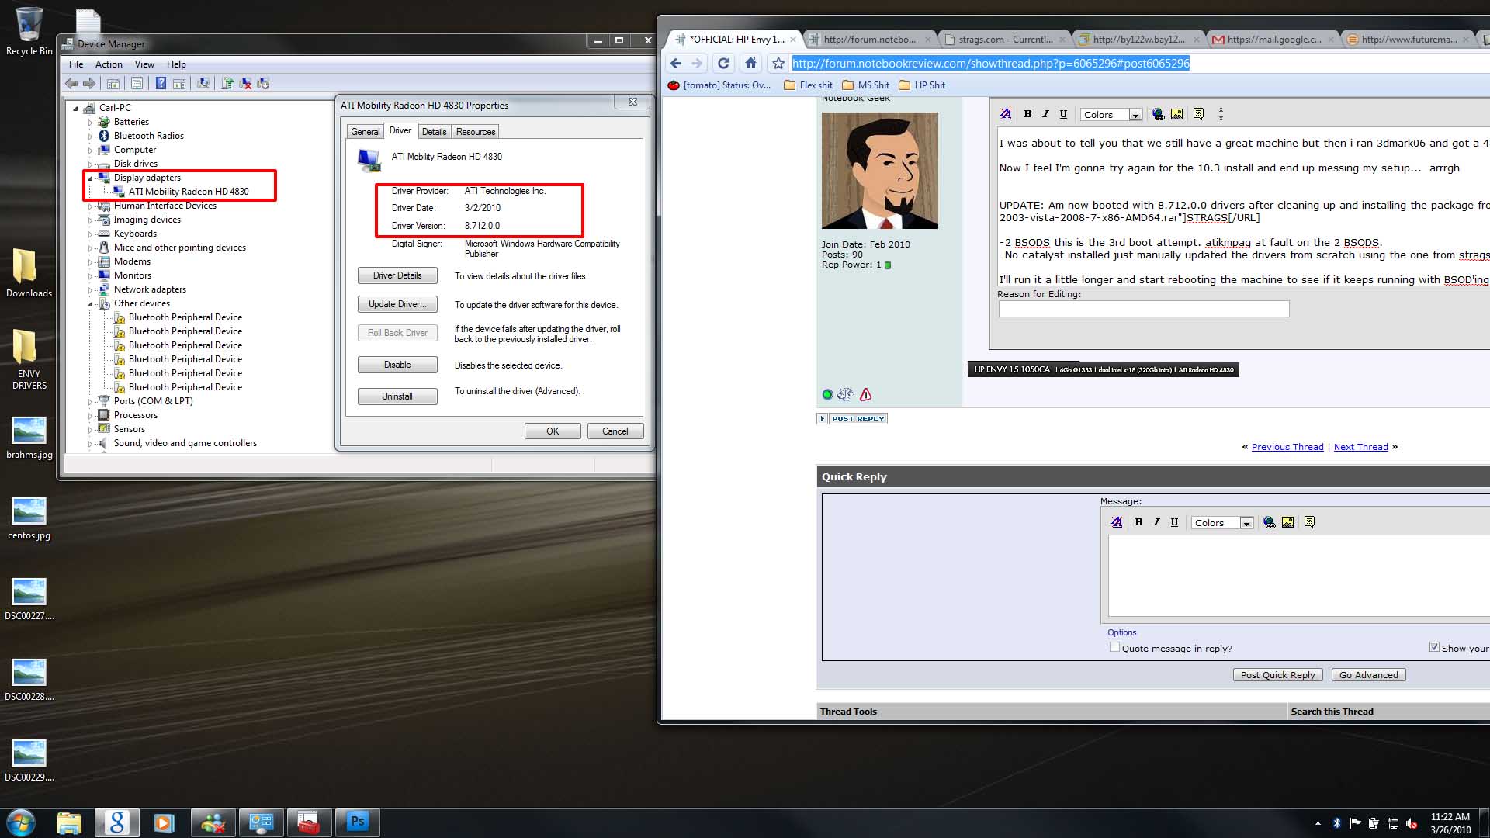Click the Forward arrow in Device Manager toolbar
Viewport: 1490px width, 838px height.
click(89, 83)
